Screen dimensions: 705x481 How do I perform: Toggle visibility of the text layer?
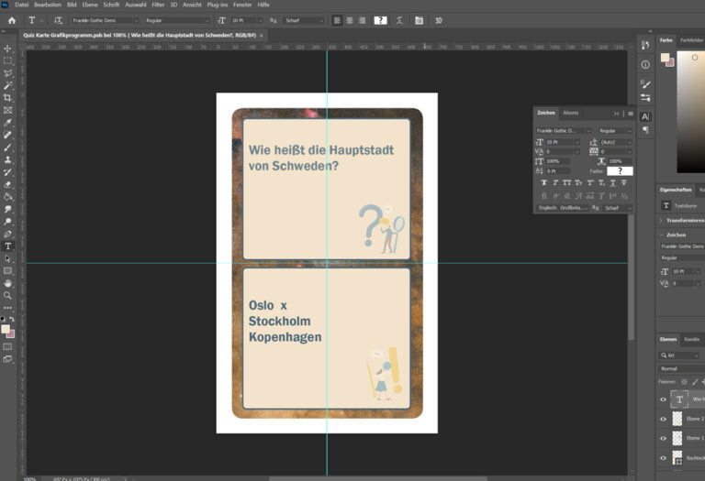point(664,399)
